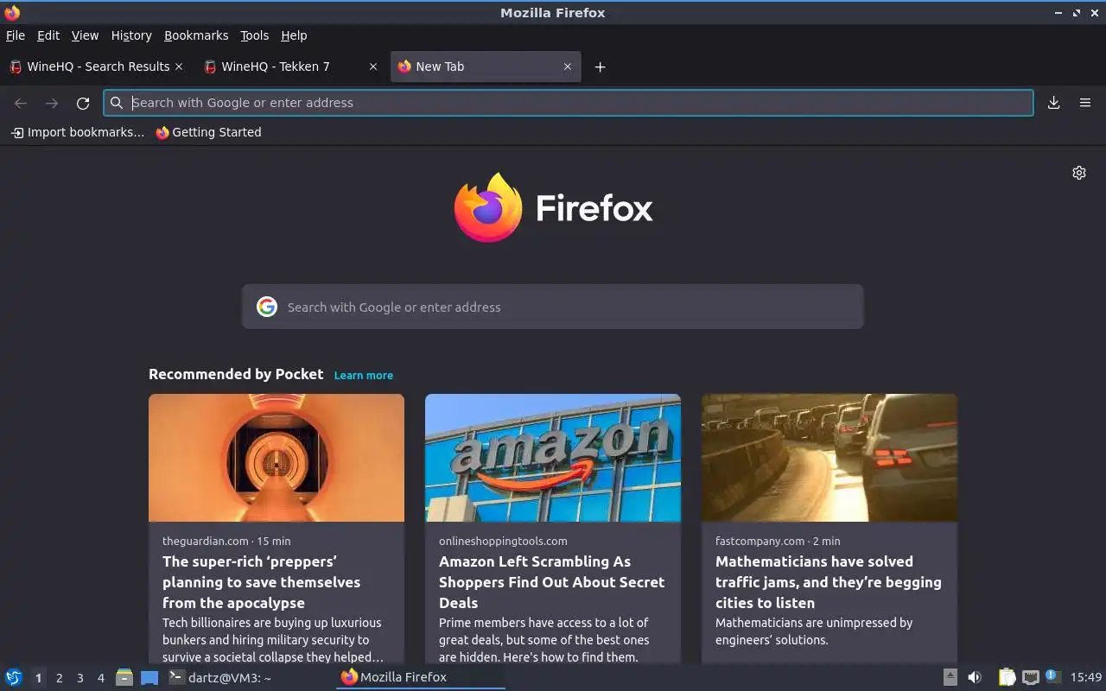Open the Amazon building thumbnail

point(553,458)
